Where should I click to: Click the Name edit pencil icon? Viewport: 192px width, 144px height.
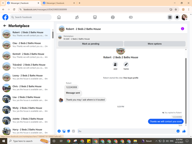tap(126, 64)
